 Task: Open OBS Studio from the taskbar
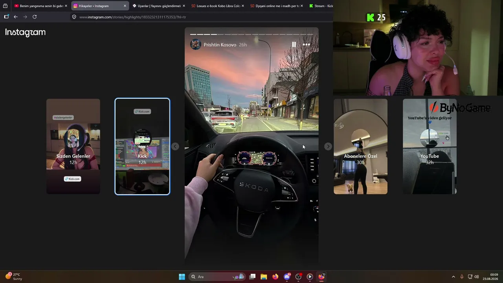[x=298, y=277]
